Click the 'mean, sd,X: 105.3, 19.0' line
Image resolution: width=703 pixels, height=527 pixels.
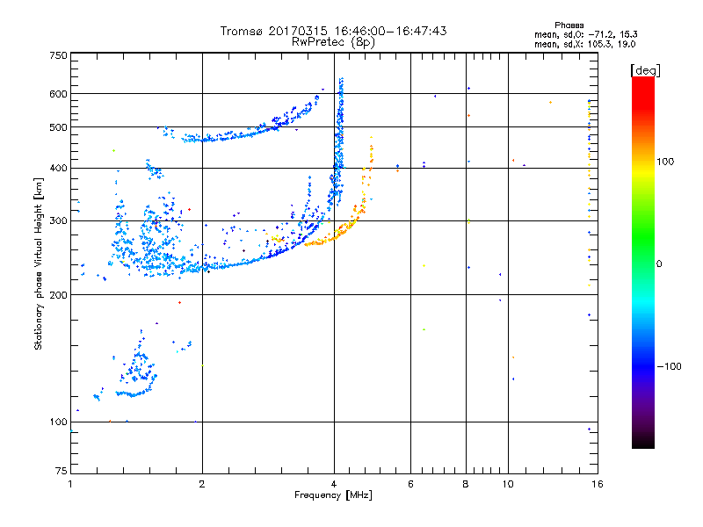584,44
